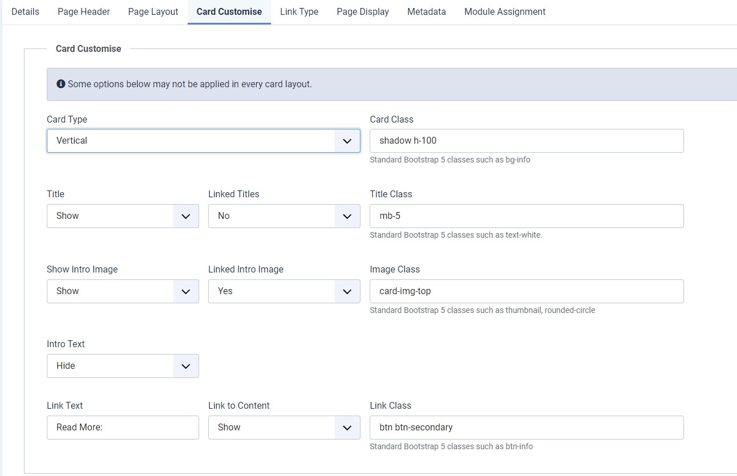Click the Card Class input field
The width and height of the screenshot is (737, 476).
point(527,141)
